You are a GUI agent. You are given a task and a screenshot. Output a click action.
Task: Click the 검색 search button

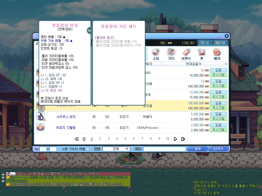pyautogui.click(x=198, y=149)
